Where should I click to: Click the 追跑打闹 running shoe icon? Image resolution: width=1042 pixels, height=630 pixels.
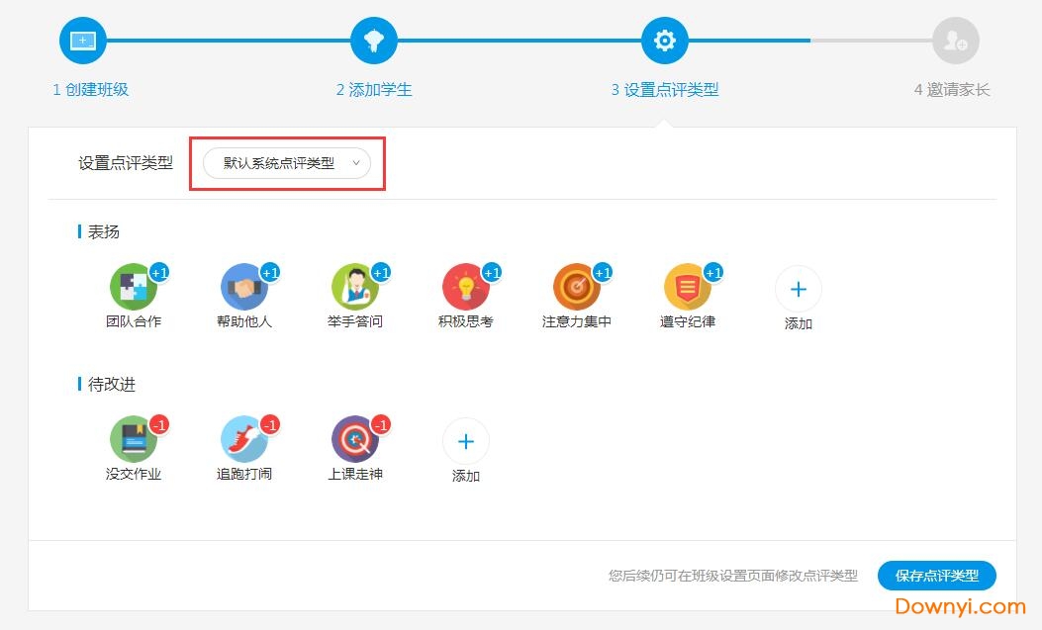244,440
